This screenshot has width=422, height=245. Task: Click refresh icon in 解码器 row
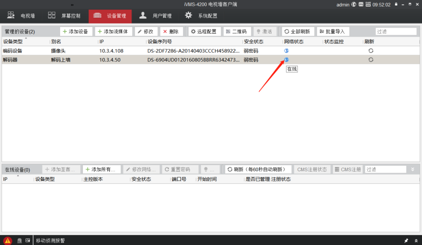point(371,60)
